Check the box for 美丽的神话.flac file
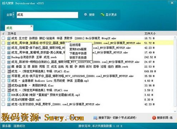 [3, 85]
